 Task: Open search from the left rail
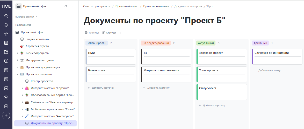6,16
